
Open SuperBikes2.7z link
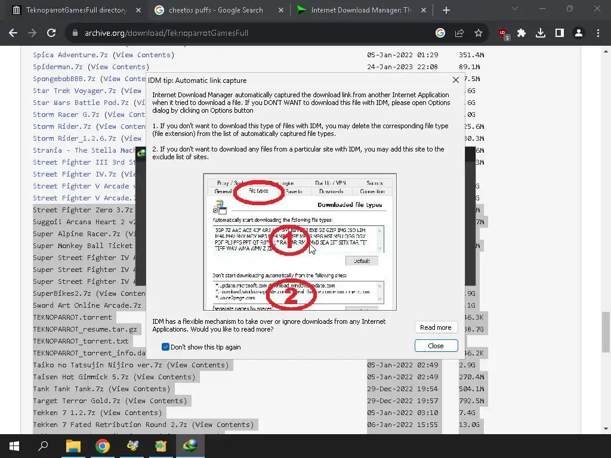tap(62, 293)
